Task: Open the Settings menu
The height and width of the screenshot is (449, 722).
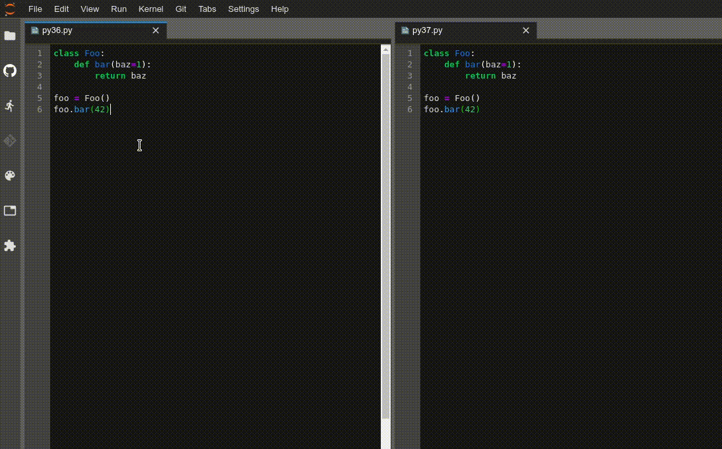Action: 244,9
